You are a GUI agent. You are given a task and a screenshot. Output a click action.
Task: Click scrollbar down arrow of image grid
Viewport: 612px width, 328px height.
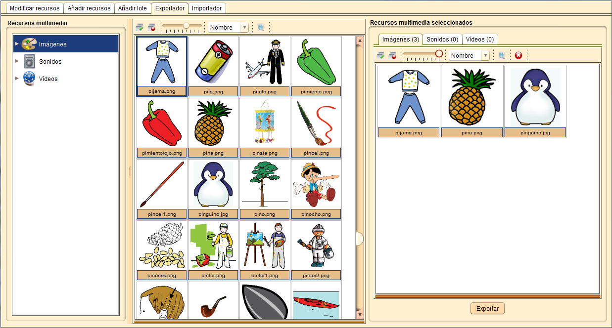click(x=360, y=315)
